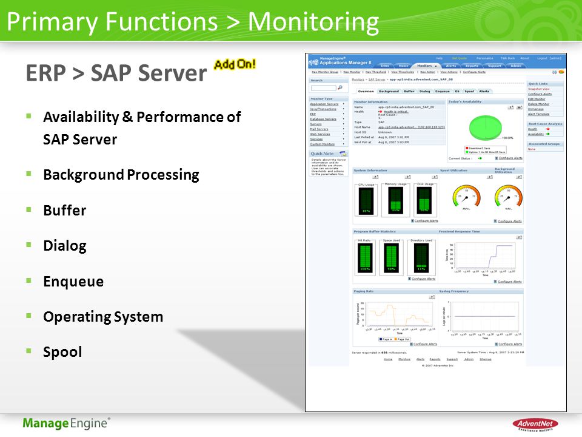The width and height of the screenshot is (582, 437).
Task: Click the host name IP address link
Action: tap(412, 127)
